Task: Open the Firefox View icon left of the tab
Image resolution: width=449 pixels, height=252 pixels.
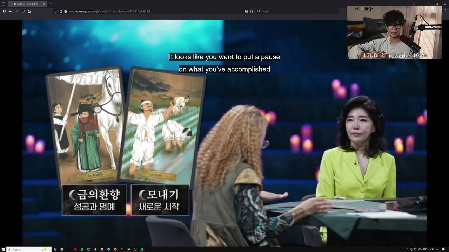Action: coord(4,4)
